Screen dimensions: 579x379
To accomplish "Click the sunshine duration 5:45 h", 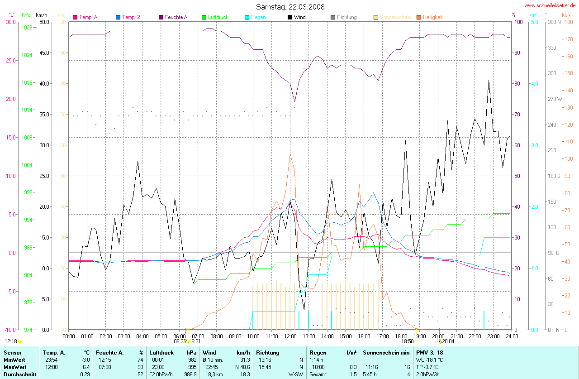I will [x=370, y=374].
